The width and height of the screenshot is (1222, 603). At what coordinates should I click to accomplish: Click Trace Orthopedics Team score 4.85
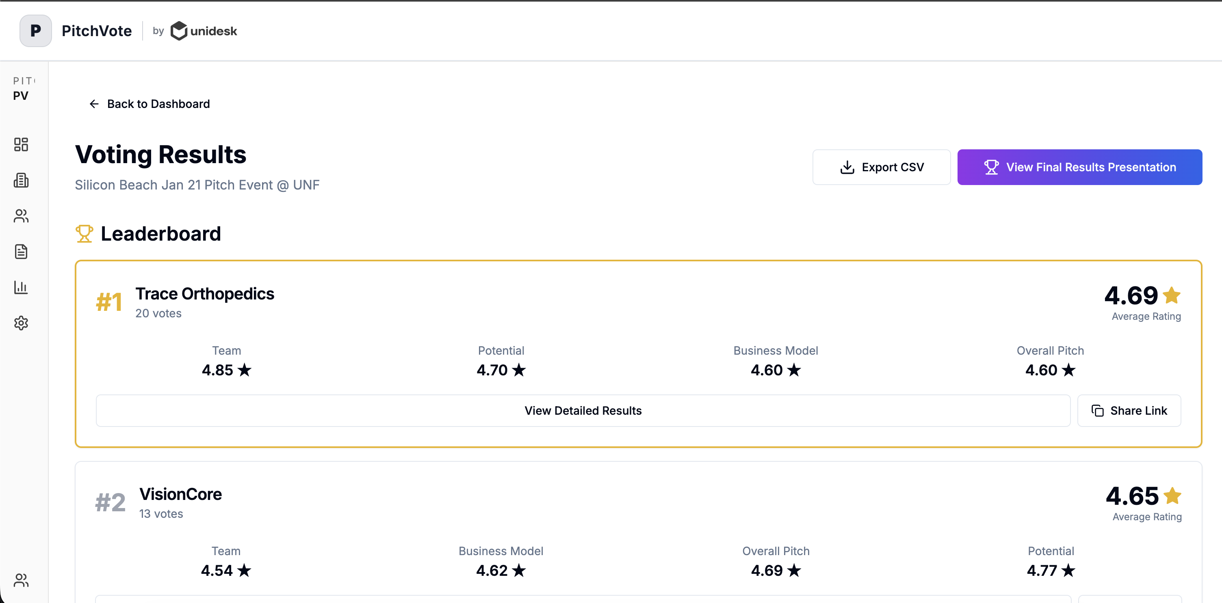pos(226,370)
